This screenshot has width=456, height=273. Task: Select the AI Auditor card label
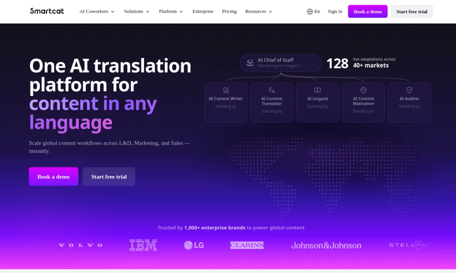click(x=409, y=99)
